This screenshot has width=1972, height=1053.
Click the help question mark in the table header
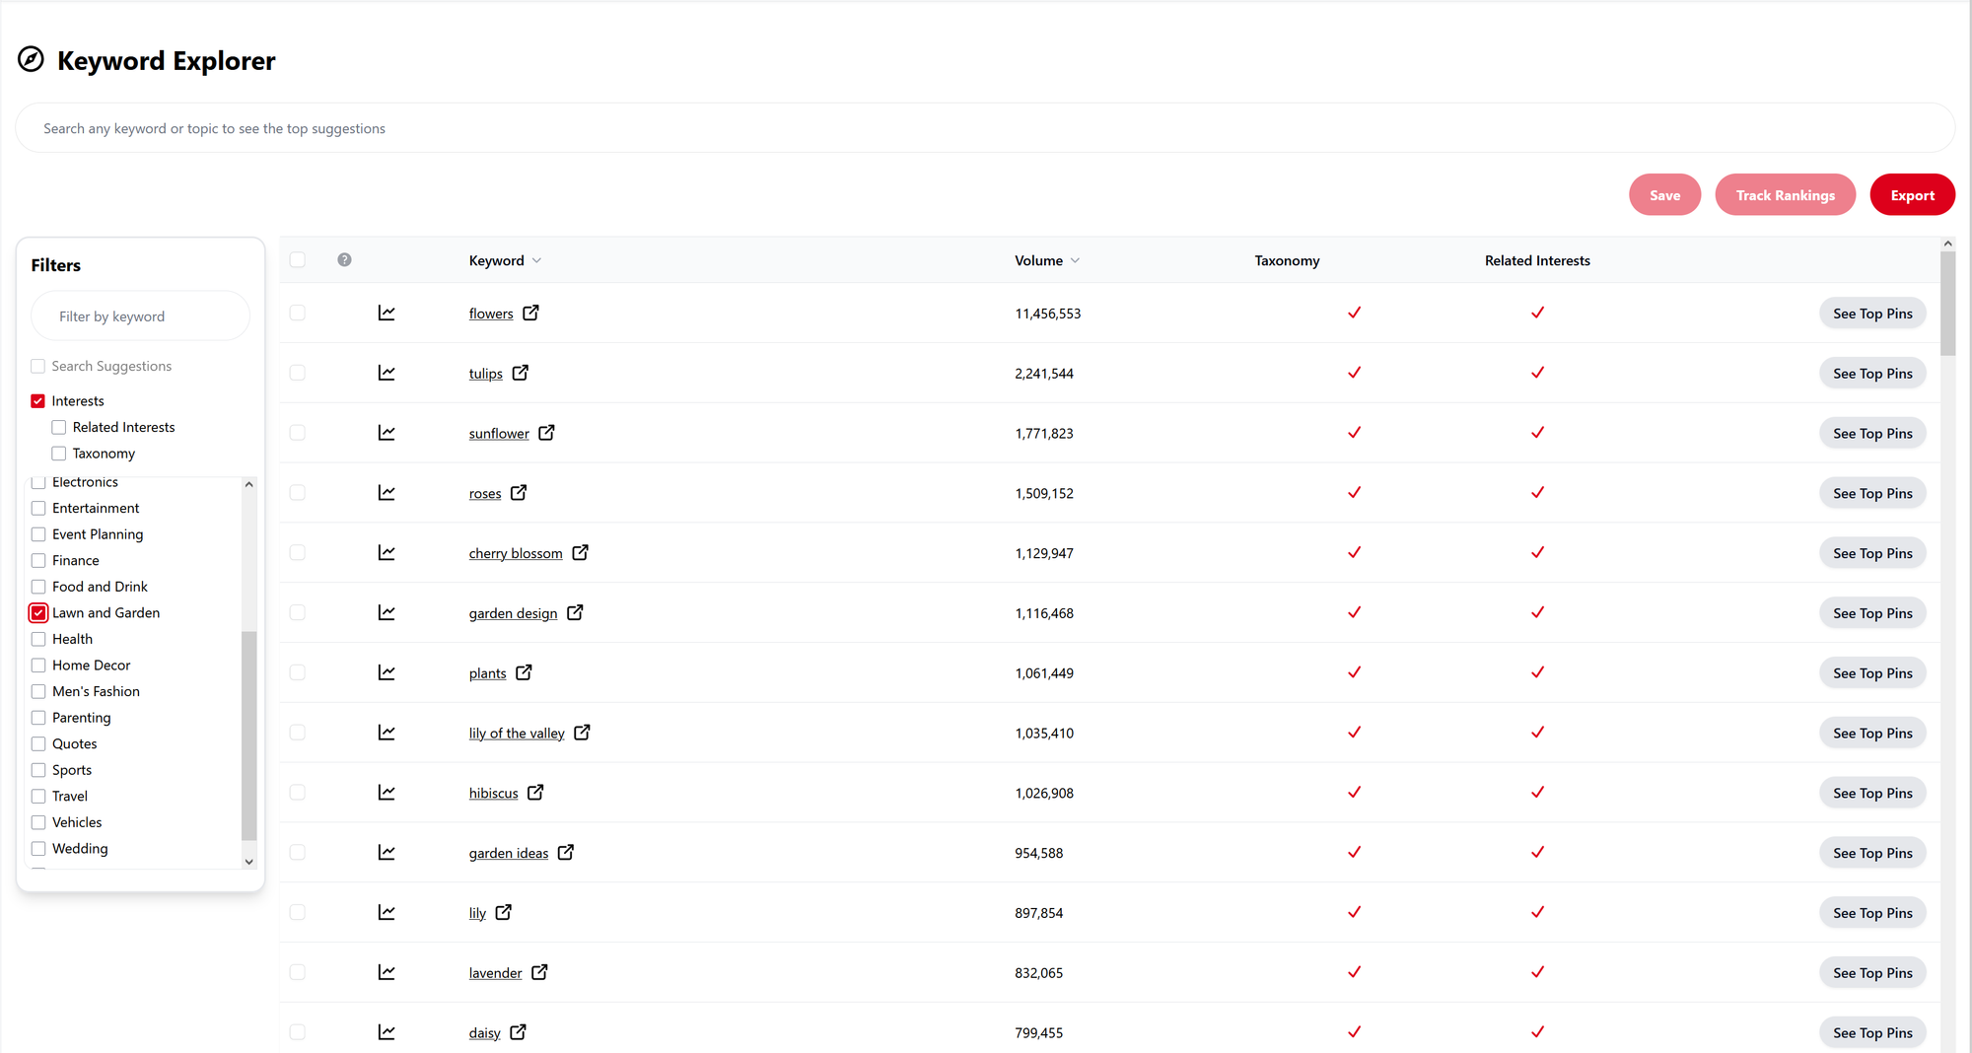pos(344,260)
